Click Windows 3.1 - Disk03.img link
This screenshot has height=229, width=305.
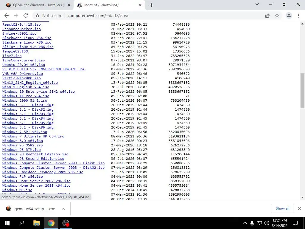pos(28,114)
